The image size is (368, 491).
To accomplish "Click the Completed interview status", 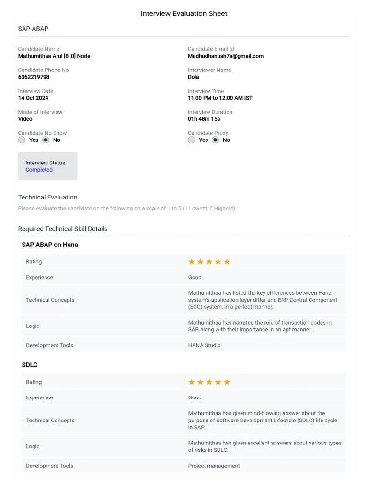I will pos(39,170).
